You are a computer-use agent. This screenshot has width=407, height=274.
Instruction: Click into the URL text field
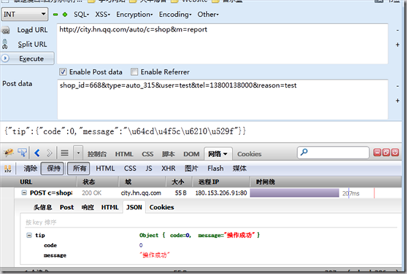(223, 44)
